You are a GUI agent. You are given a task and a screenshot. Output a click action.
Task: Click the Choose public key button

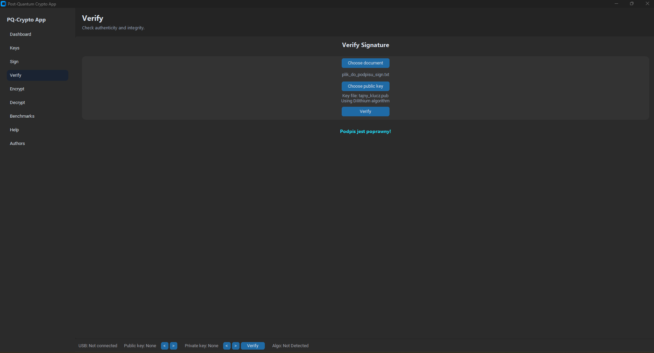point(365,86)
